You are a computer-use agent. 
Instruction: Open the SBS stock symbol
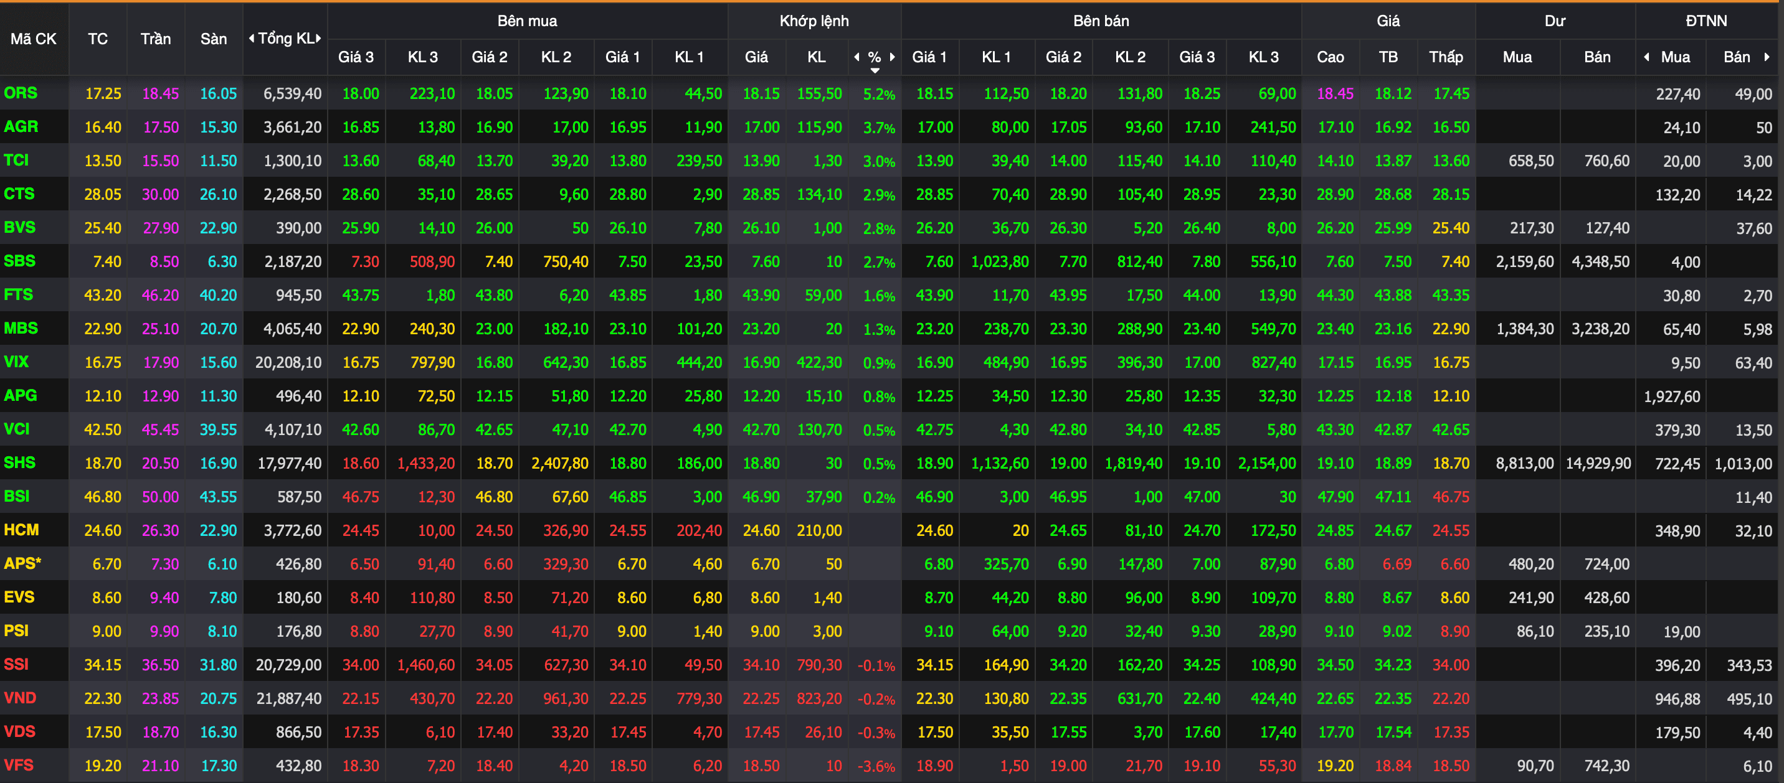pyautogui.click(x=19, y=261)
